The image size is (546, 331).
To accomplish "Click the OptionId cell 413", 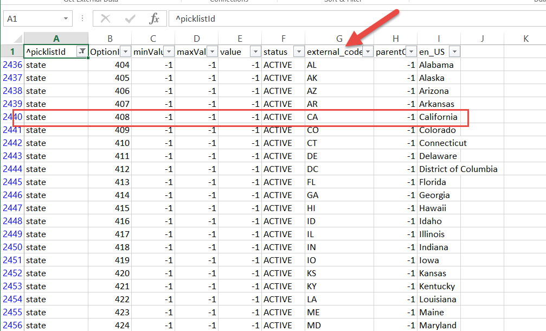I will pos(110,182).
